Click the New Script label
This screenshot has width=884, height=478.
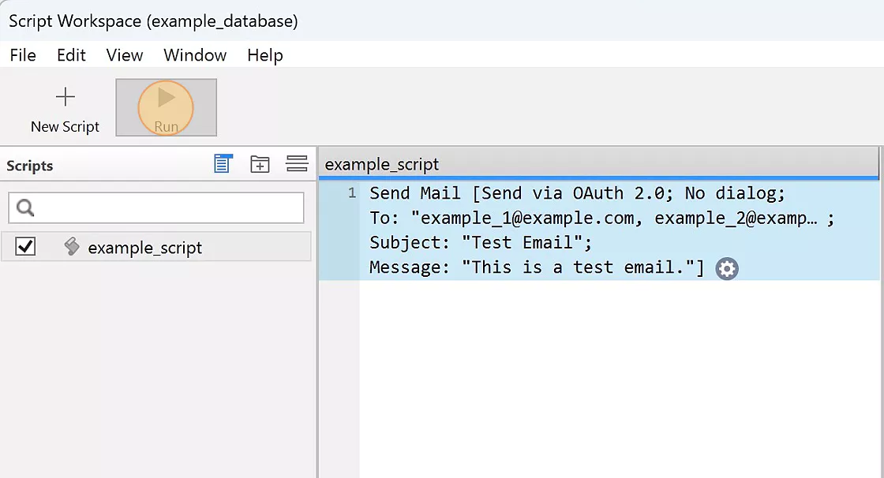65,127
